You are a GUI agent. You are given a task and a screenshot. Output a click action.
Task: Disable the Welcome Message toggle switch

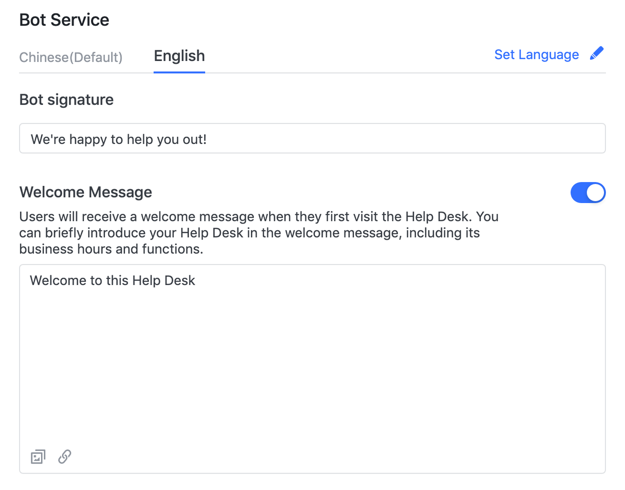pos(587,193)
